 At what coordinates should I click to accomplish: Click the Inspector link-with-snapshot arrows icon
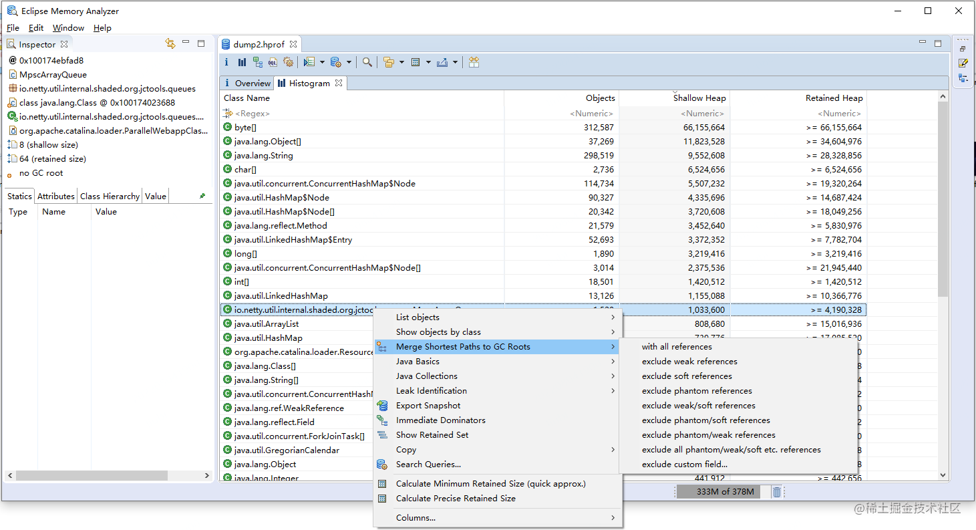click(170, 43)
